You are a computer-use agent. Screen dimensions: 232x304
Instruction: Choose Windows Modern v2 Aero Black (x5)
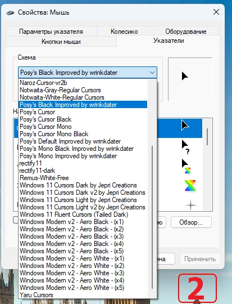click(x=83, y=251)
